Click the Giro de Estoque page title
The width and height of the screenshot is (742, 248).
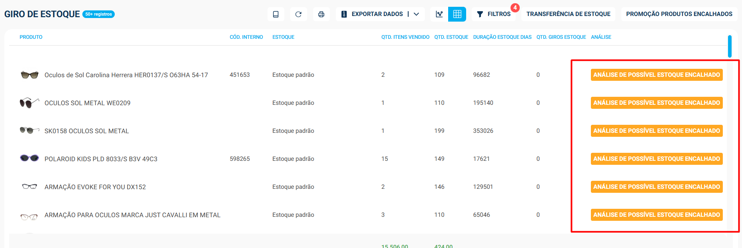point(42,14)
